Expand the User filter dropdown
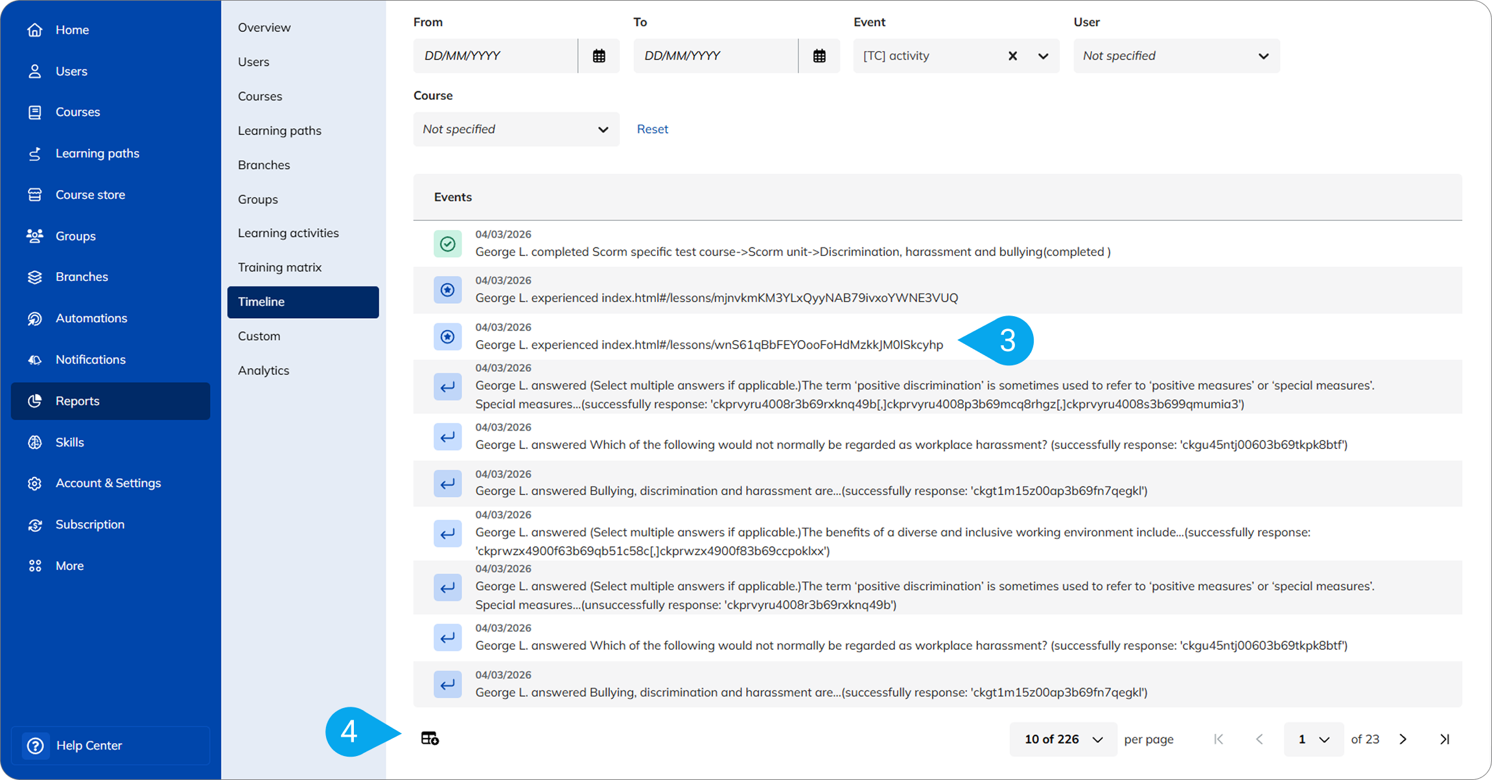Viewport: 1492px width, 780px height. pyautogui.click(x=1176, y=56)
